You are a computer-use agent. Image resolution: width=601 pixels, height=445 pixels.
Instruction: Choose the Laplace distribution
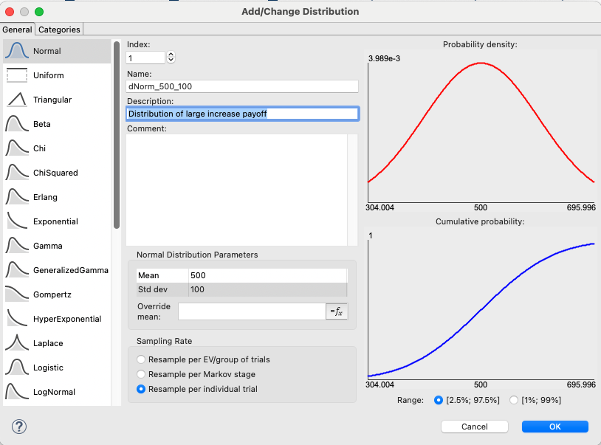pyautogui.click(x=52, y=342)
